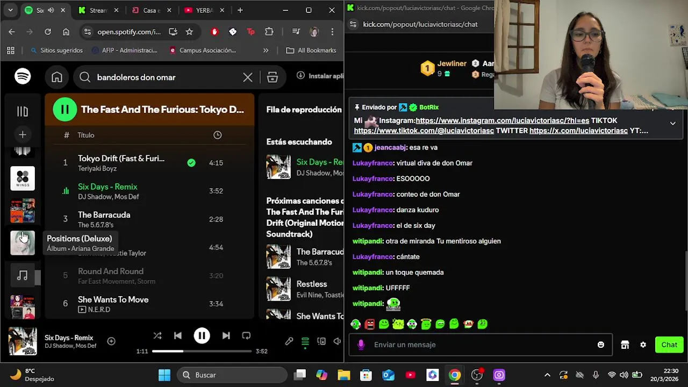The height and width of the screenshot is (387, 688).
Task: Open the music note playlist in sidebar
Action: [x=23, y=275]
